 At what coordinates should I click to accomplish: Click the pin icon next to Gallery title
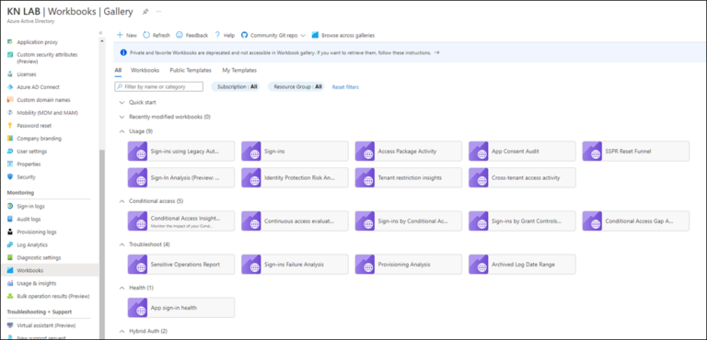145,12
